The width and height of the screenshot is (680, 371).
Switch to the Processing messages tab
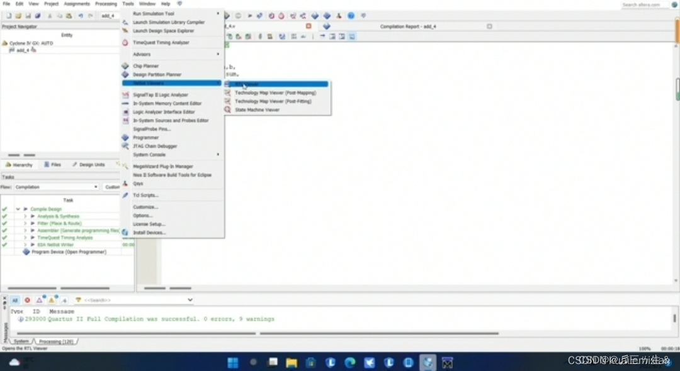pyautogui.click(x=56, y=341)
